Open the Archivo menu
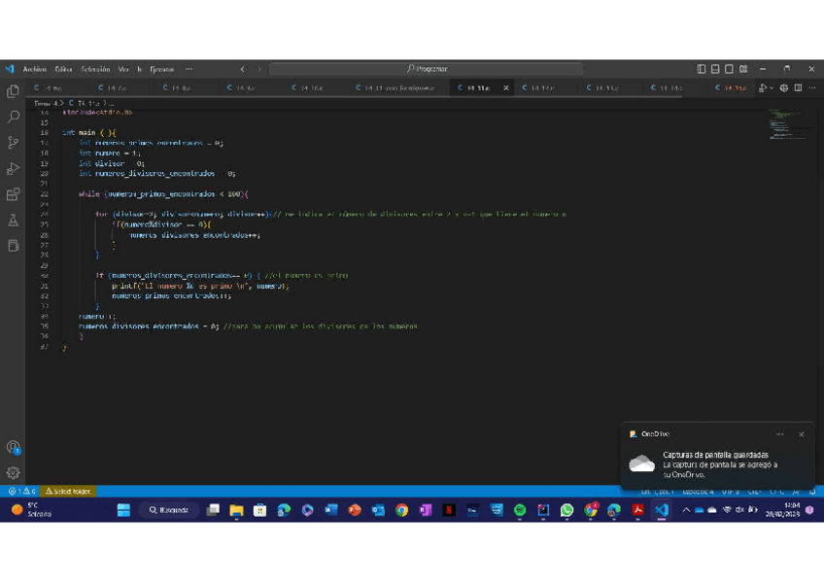 tap(34, 69)
